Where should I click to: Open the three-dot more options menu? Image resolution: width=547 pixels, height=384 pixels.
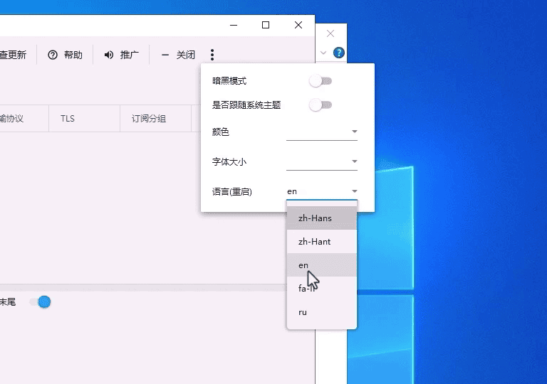coord(212,55)
